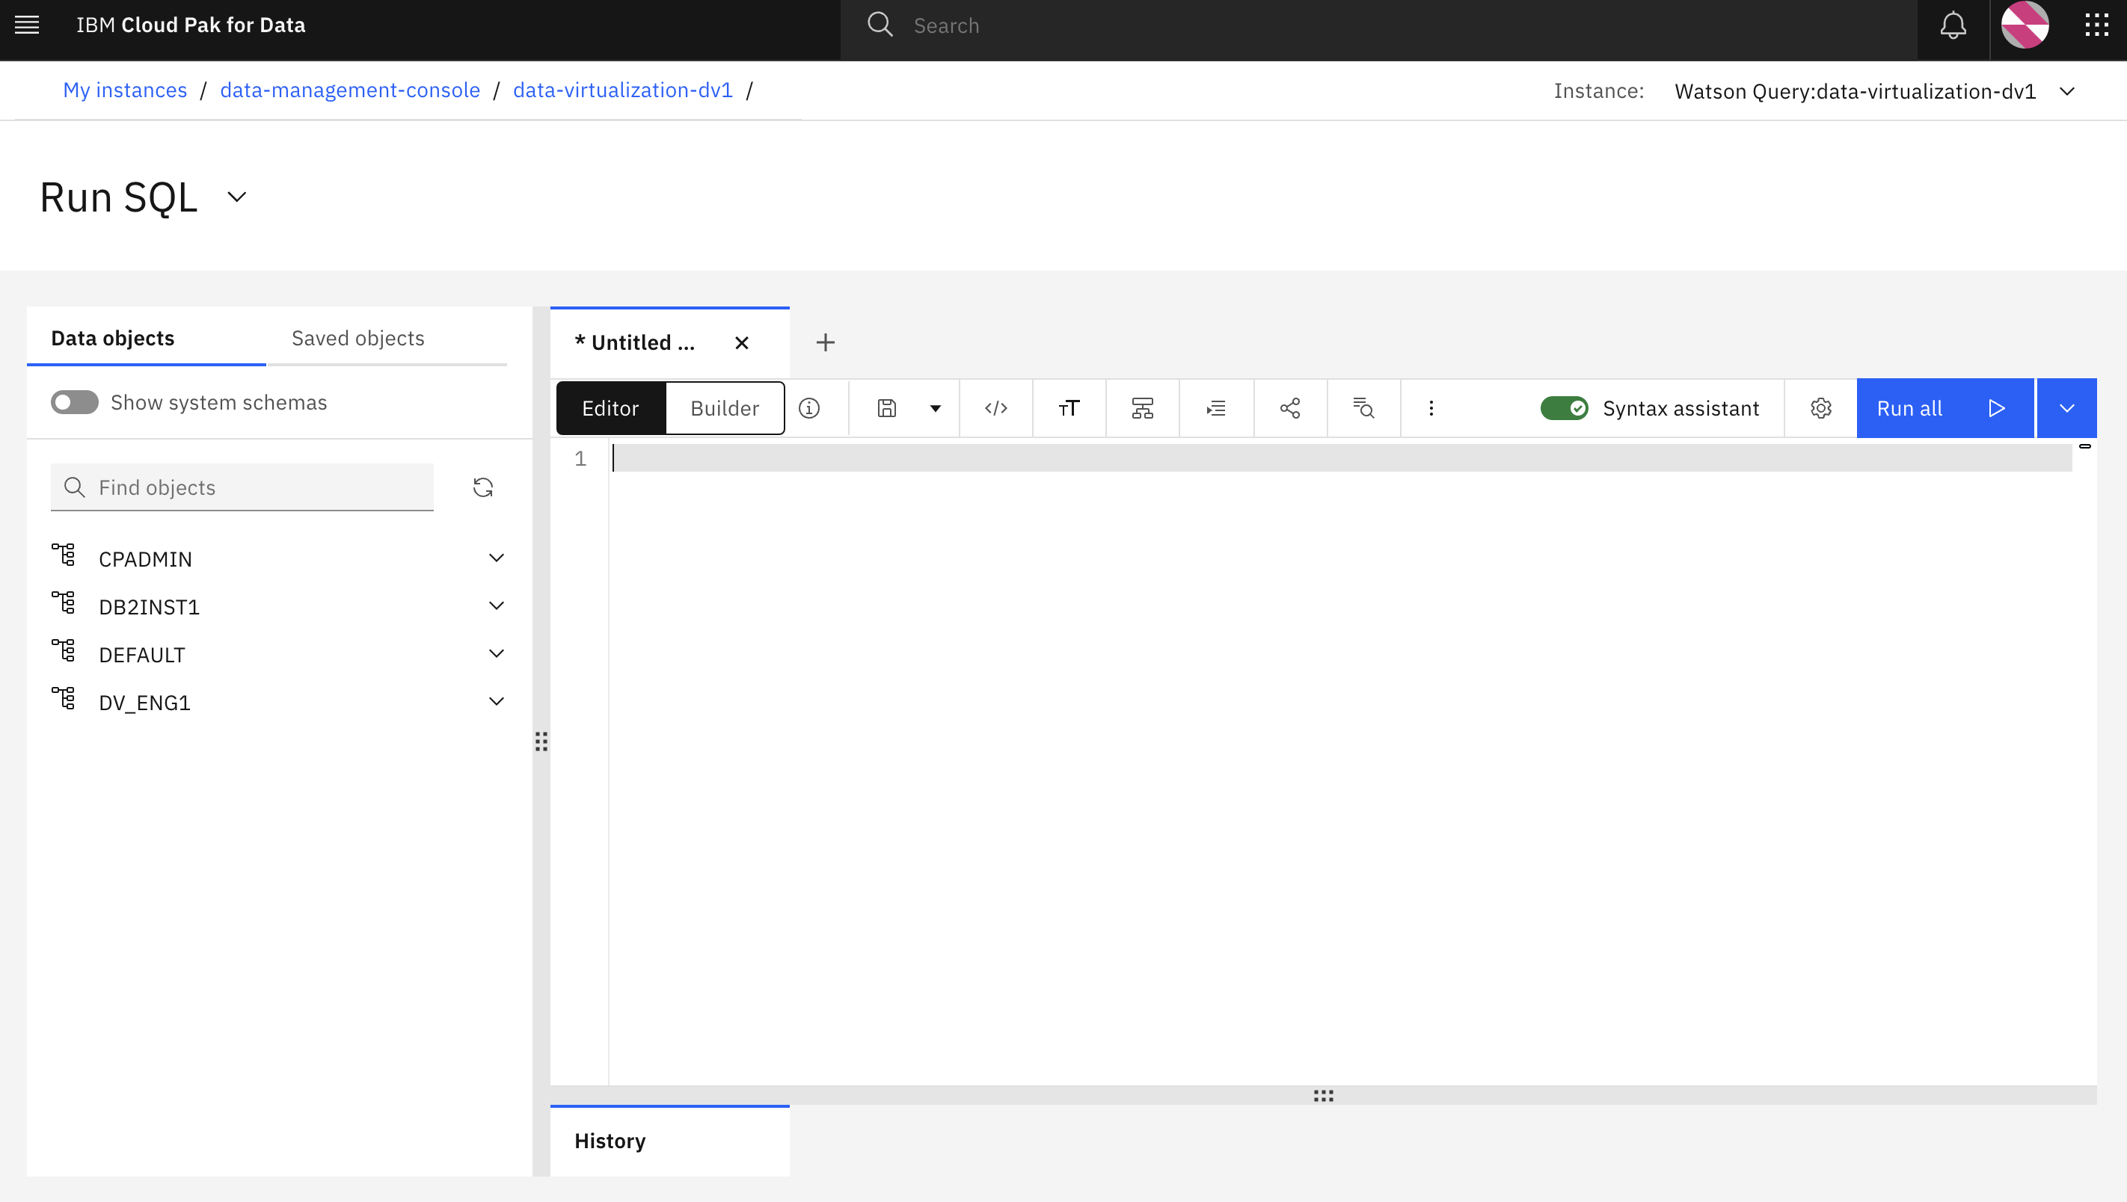Expand the DEFAULT schema chevron

[x=497, y=654]
